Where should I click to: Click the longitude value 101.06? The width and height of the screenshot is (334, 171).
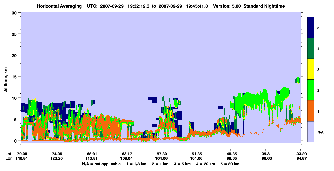196,158
